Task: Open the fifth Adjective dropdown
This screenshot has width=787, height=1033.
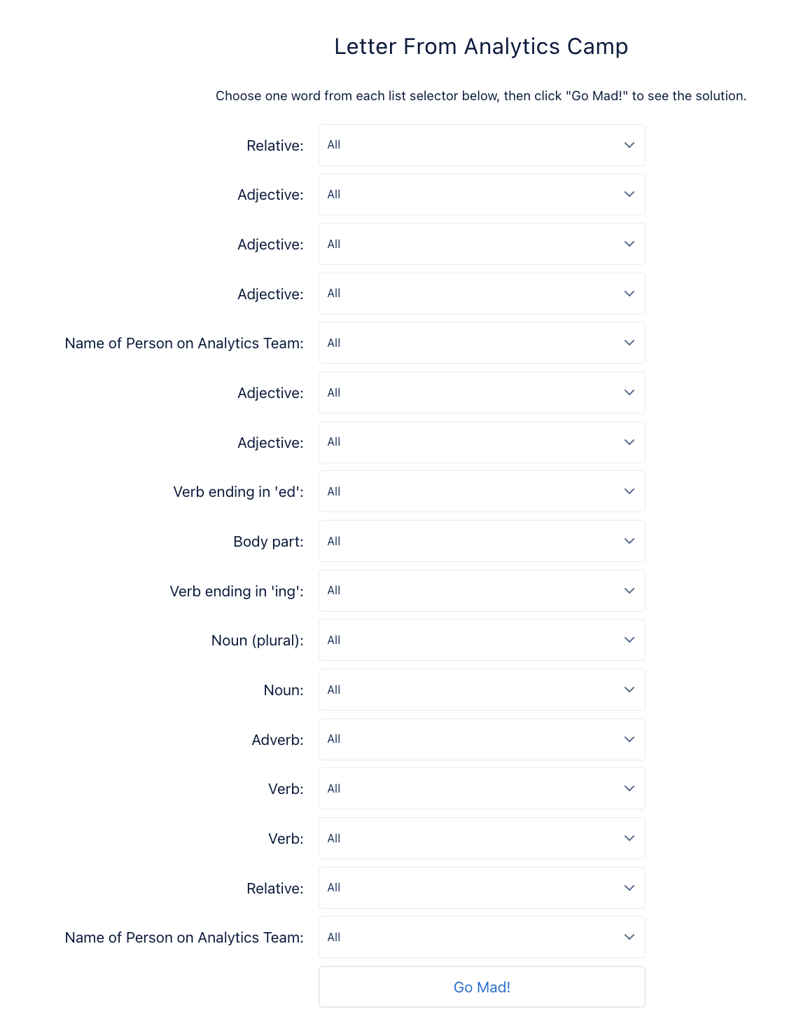Action: tap(481, 442)
